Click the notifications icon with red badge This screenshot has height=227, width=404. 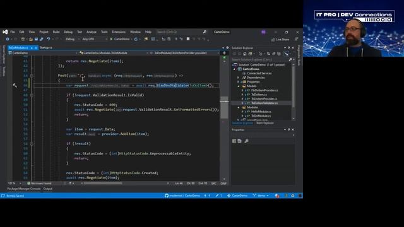[277, 195]
